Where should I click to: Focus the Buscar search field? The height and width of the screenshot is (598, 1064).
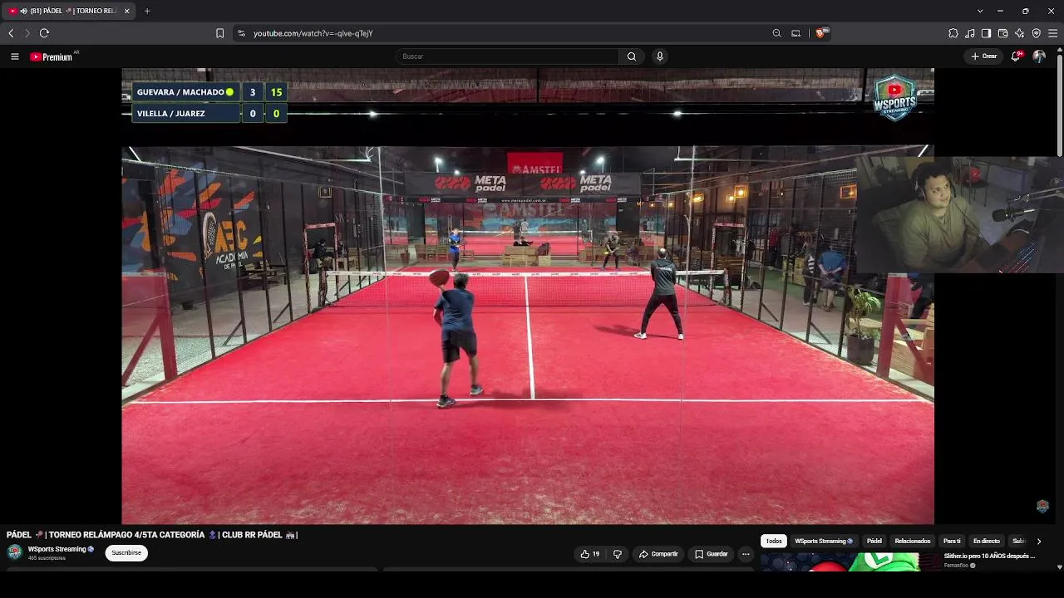pos(507,56)
